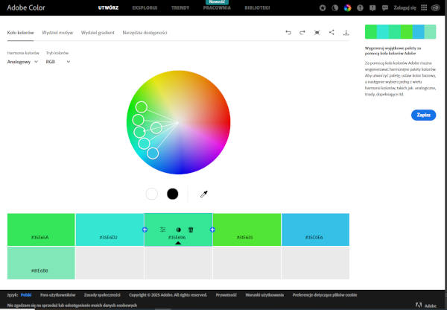Switch to Narzędzia dostępności tab

pyautogui.click(x=145, y=33)
